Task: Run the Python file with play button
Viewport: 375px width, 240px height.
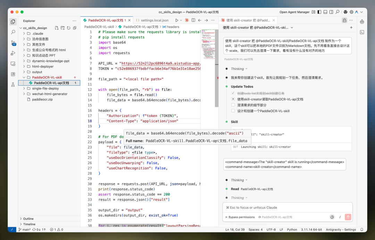Action: [177, 20]
